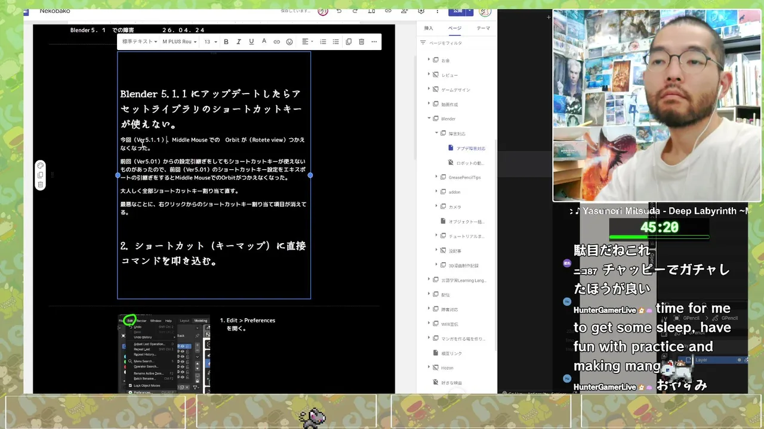Expand the Hozon page tree

coord(429,368)
